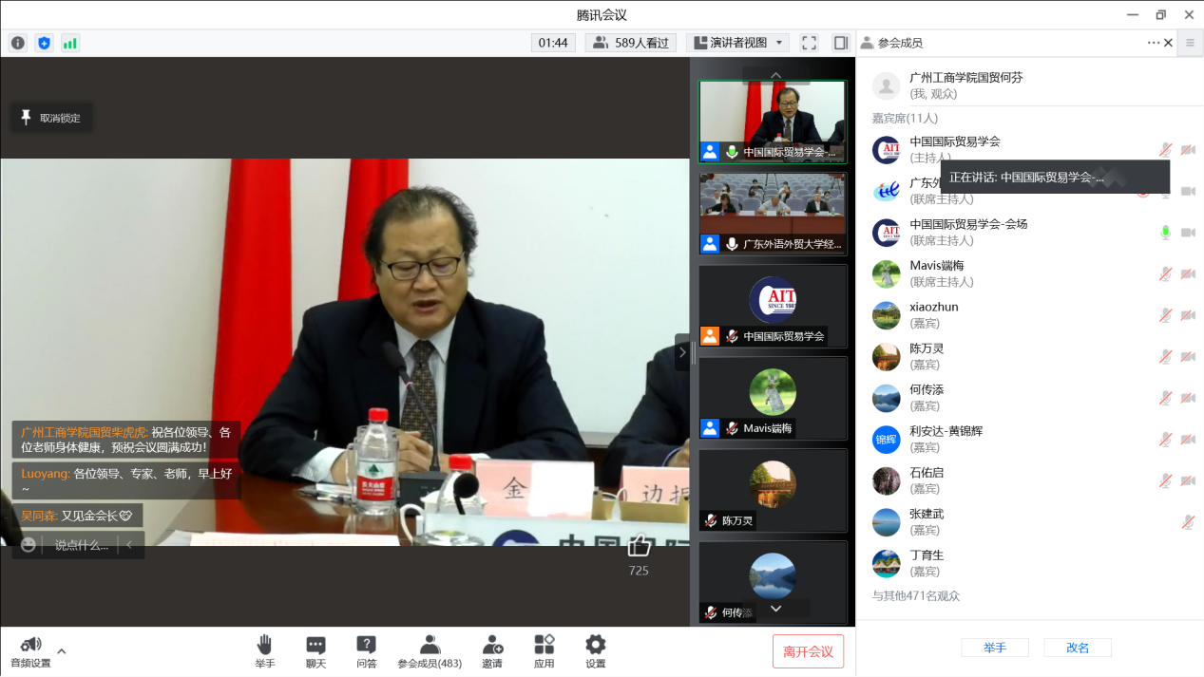
Task: Click the thumbs-up like icon
Action: click(x=639, y=546)
